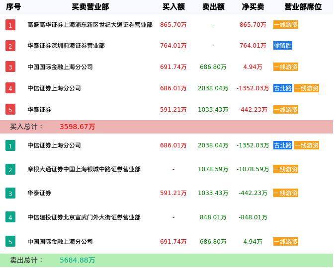The width and height of the screenshot is (336, 268).
Task: Click the 净买卖 column header
Action: point(253,7)
